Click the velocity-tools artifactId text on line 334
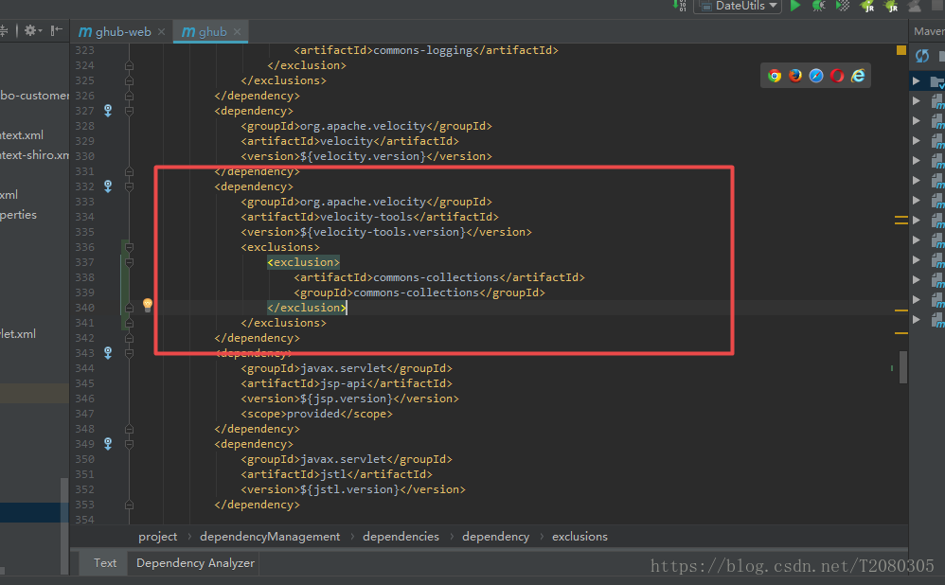Image resolution: width=945 pixels, height=585 pixels. click(x=366, y=216)
